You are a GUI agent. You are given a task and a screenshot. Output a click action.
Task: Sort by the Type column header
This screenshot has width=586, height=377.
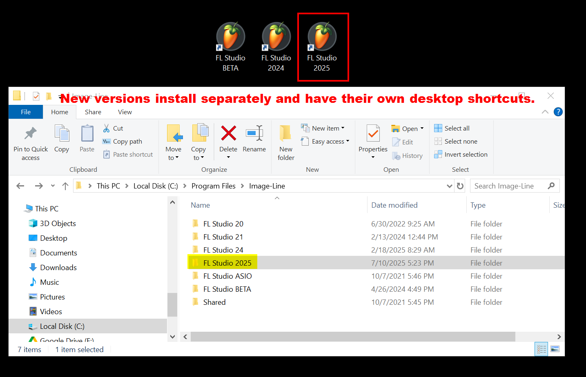pos(478,205)
